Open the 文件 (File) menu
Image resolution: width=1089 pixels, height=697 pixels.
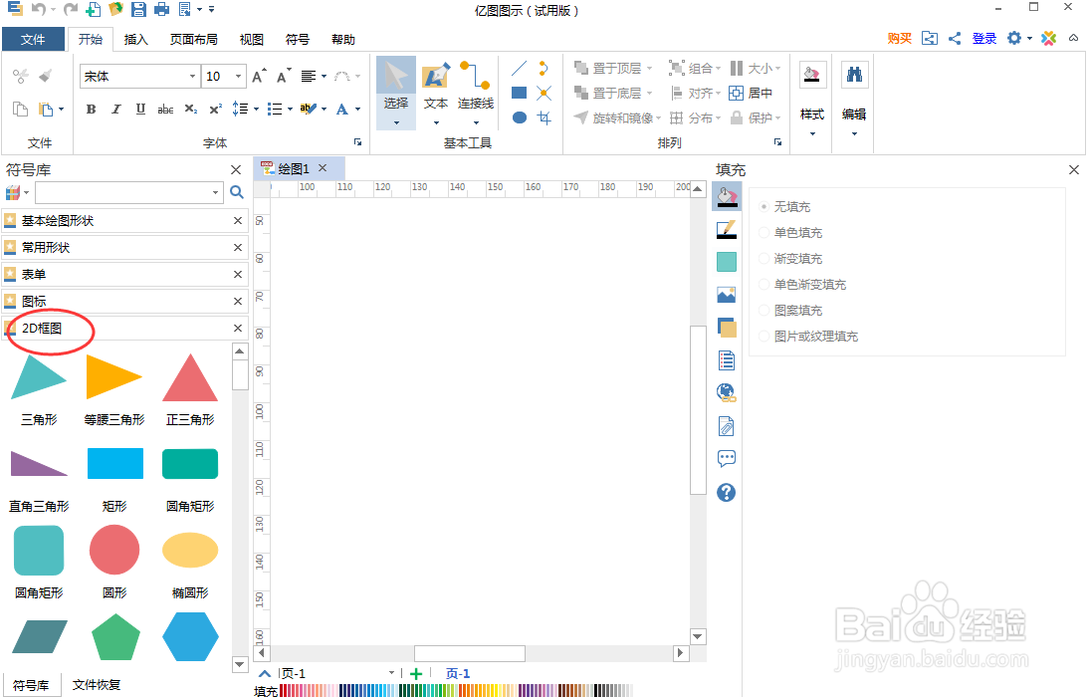pyautogui.click(x=33, y=39)
